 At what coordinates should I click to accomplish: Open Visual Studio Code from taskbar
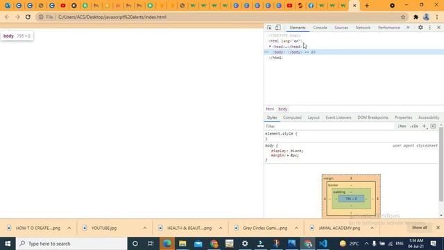tap(323, 244)
